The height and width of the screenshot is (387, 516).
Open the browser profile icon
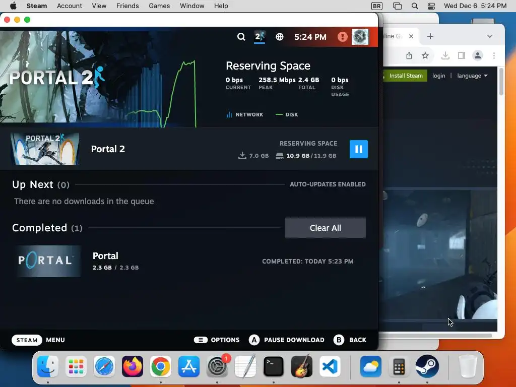(x=478, y=55)
